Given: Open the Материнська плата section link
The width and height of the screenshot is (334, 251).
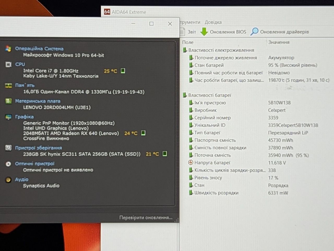Looking at the screenshot, I should click(38, 101).
